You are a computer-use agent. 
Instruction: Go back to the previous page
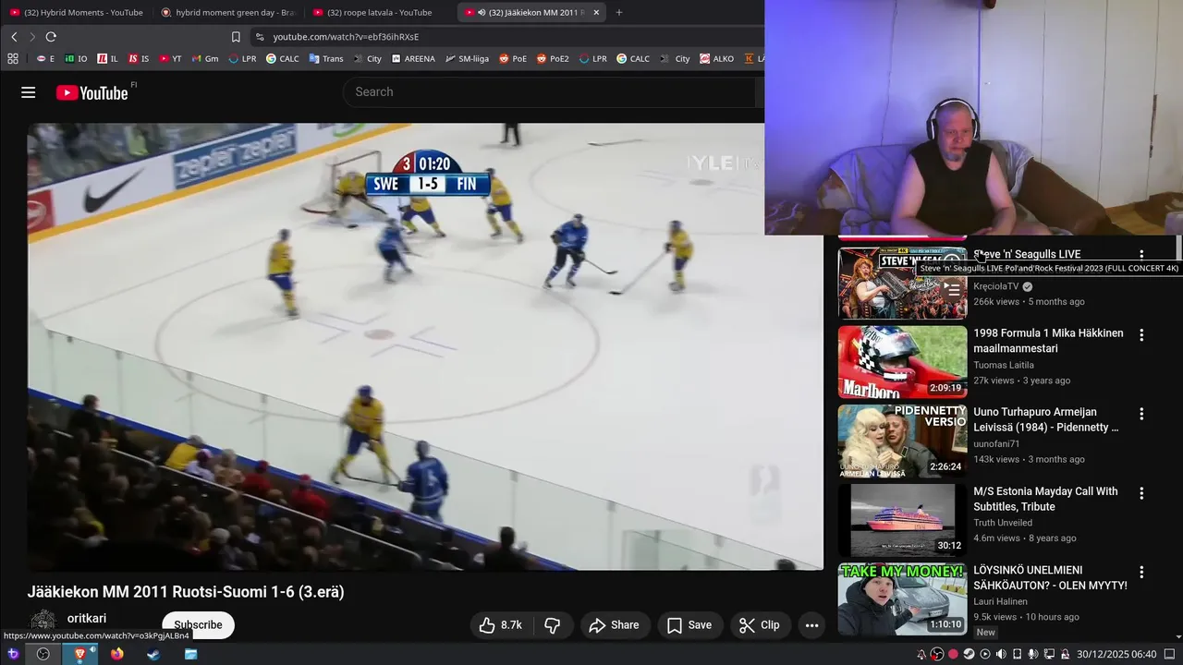click(x=14, y=37)
